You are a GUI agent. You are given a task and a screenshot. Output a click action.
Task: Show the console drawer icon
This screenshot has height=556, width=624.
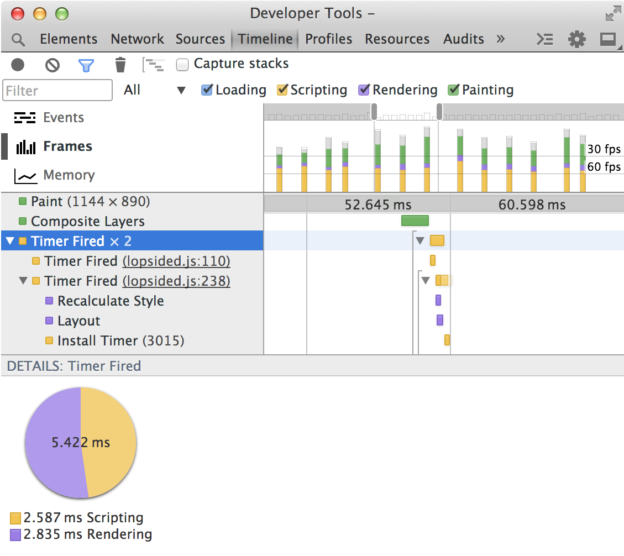pyautogui.click(x=545, y=39)
